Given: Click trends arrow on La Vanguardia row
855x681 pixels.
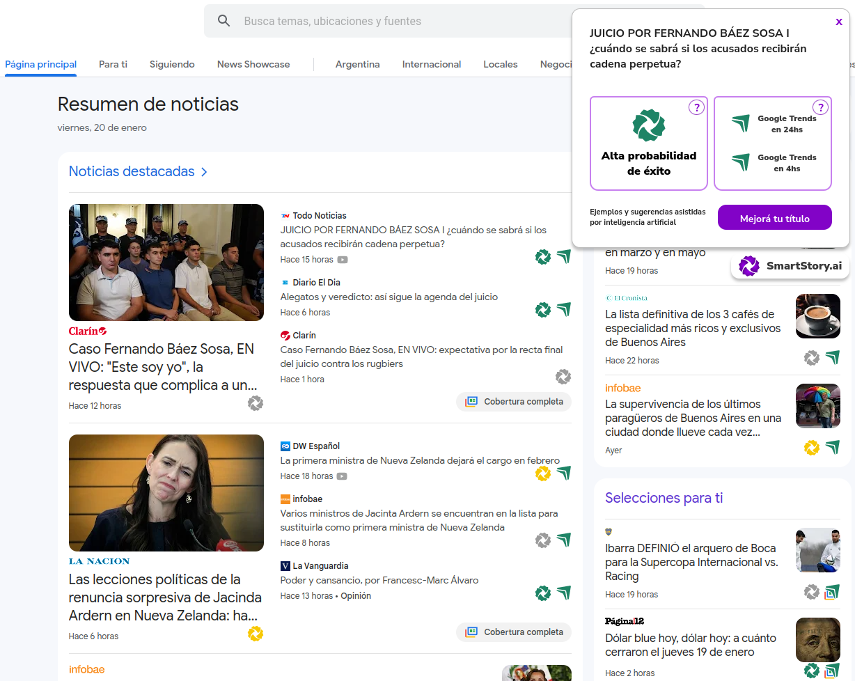Looking at the screenshot, I should tap(564, 593).
